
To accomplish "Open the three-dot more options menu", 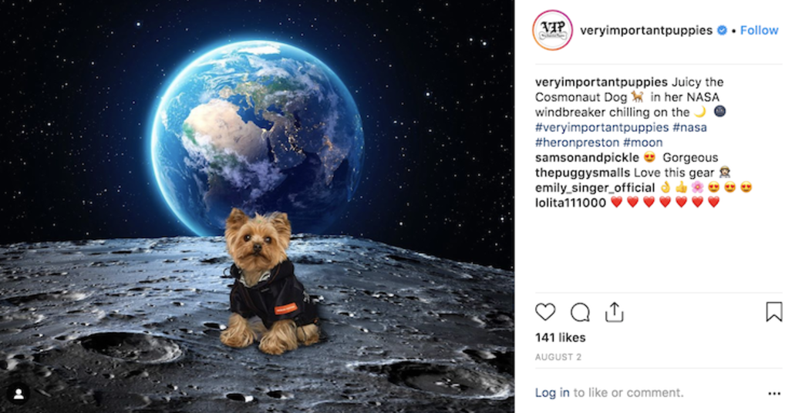I will coord(774,393).
